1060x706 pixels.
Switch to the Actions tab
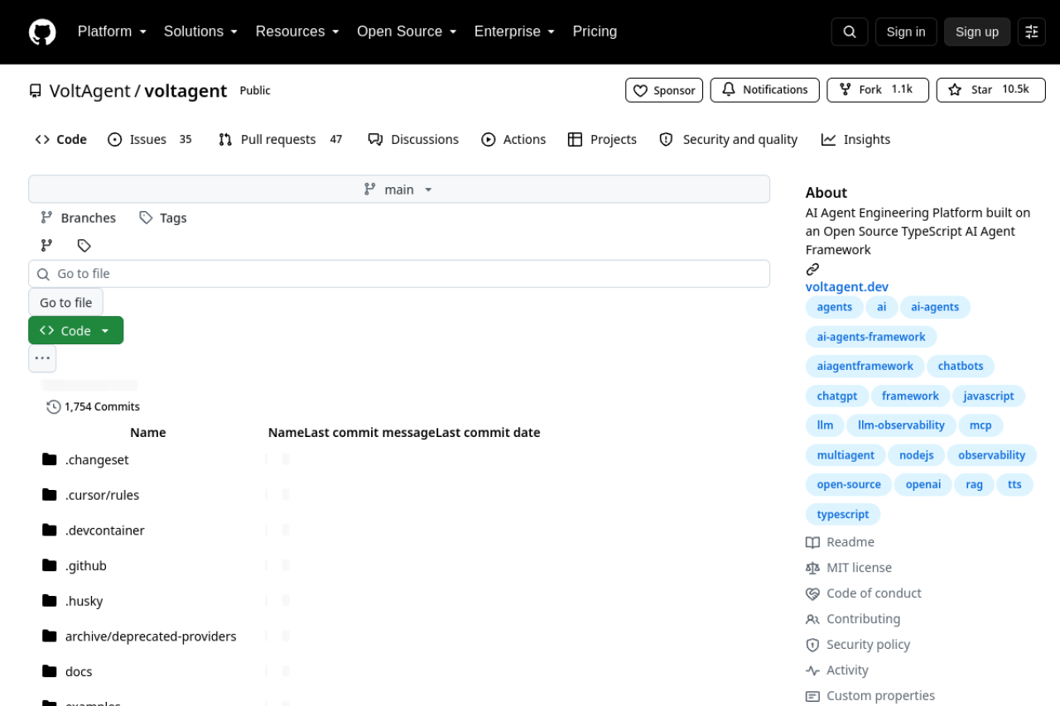point(513,140)
